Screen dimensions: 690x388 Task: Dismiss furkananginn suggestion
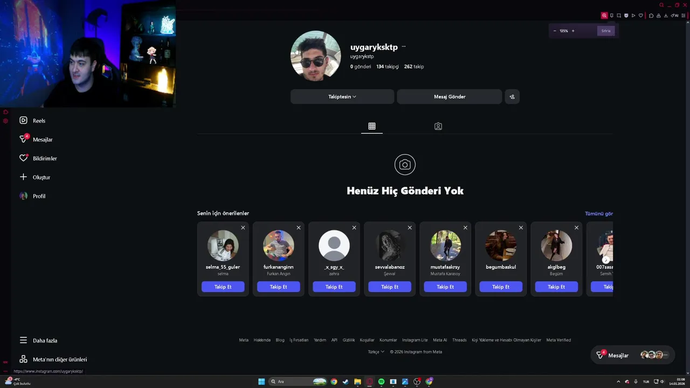(299, 227)
